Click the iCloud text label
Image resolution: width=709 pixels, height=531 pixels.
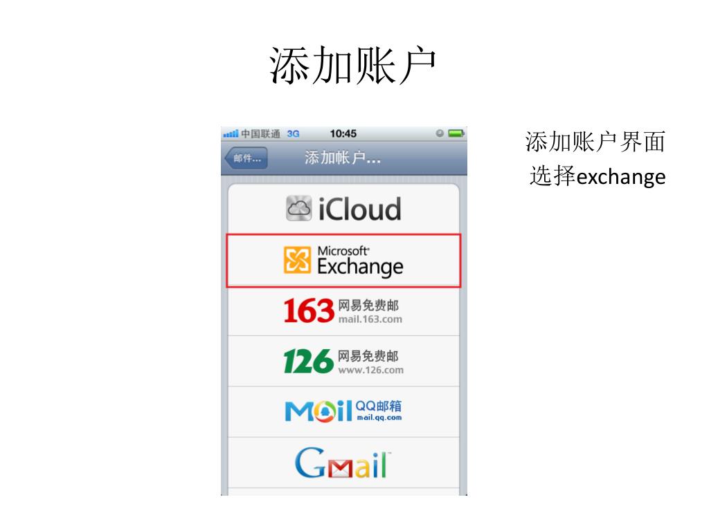click(x=360, y=209)
